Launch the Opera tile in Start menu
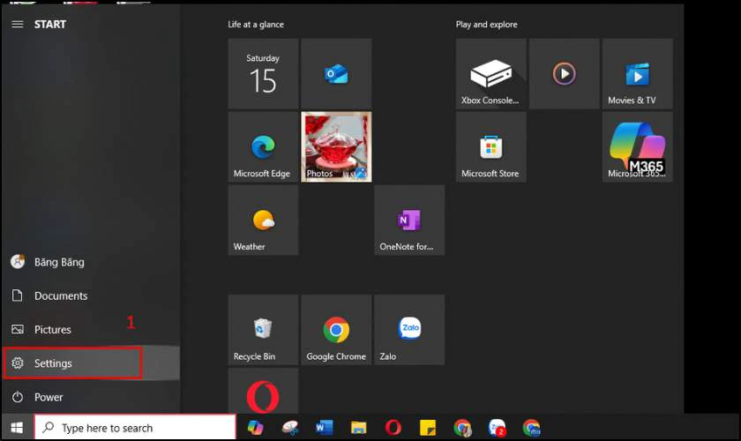The image size is (741, 441). click(x=263, y=391)
